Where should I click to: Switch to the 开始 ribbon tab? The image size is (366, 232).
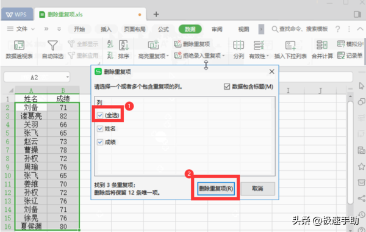79,29
